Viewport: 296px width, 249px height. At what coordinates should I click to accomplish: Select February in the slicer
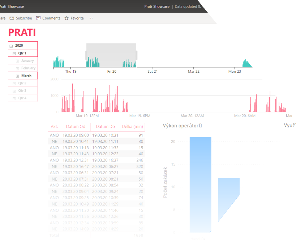(28, 68)
